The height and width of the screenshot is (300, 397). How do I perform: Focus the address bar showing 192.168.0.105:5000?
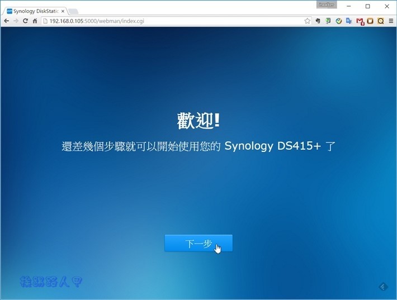click(x=176, y=21)
